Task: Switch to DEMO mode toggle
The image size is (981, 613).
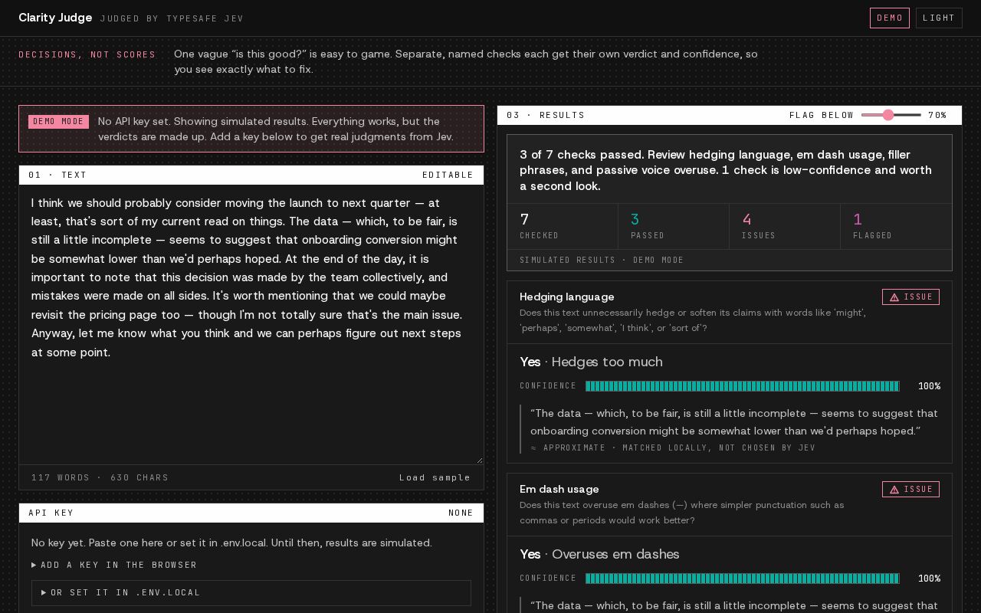Action: point(889,18)
